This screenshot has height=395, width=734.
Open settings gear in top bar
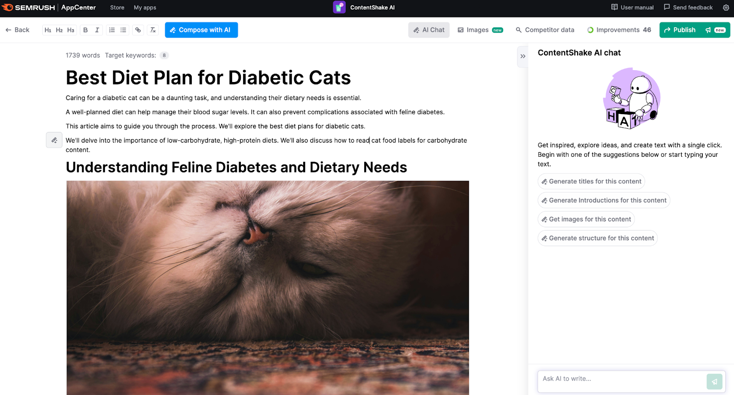tap(726, 8)
